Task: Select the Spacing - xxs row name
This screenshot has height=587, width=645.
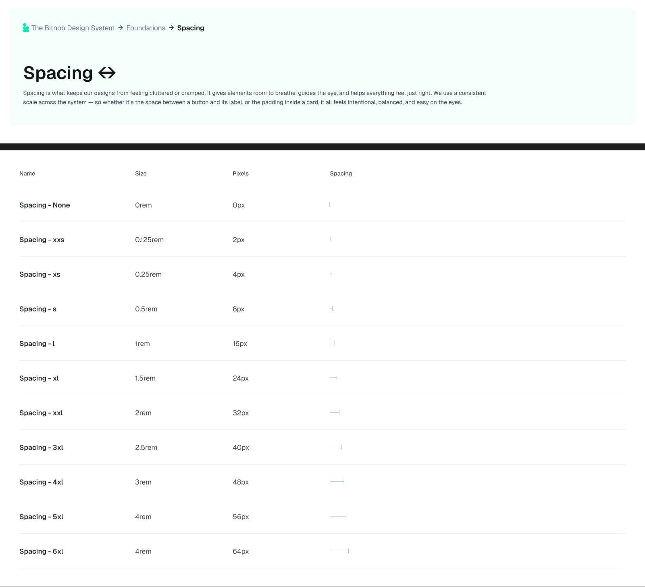Action: pos(42,240)
